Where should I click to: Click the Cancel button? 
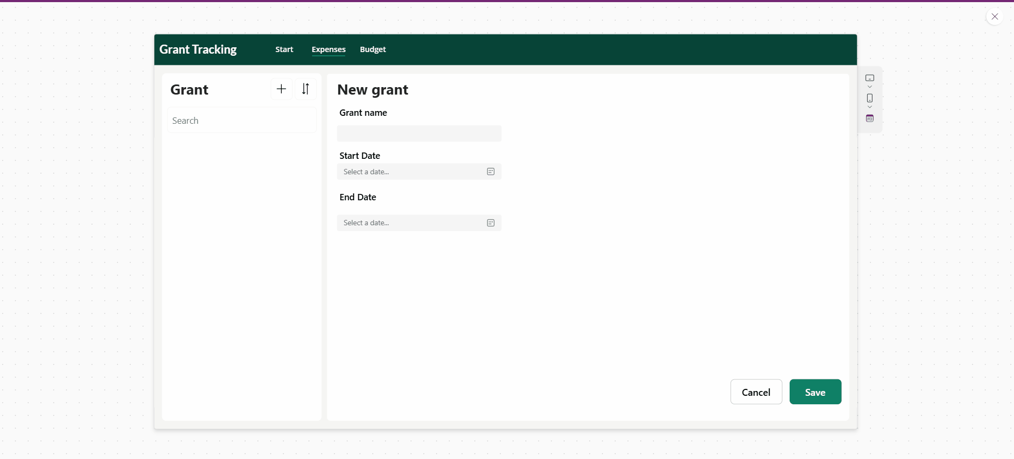tap(756, 392)
